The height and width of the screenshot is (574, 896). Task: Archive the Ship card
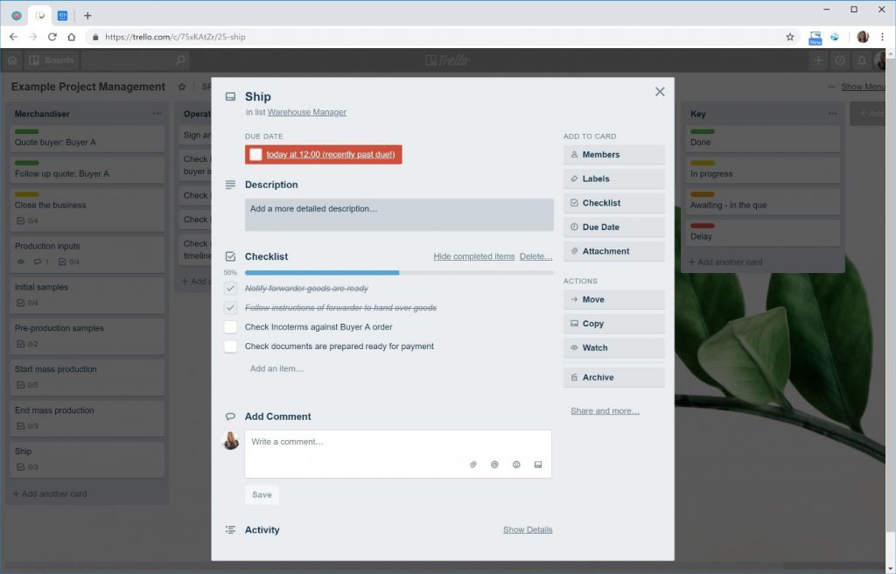[x=613, y=377]
